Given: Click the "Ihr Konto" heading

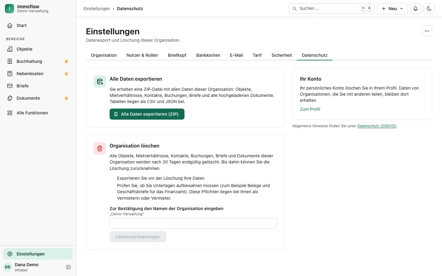Looking at the screenshot, I should coord(311,79).
